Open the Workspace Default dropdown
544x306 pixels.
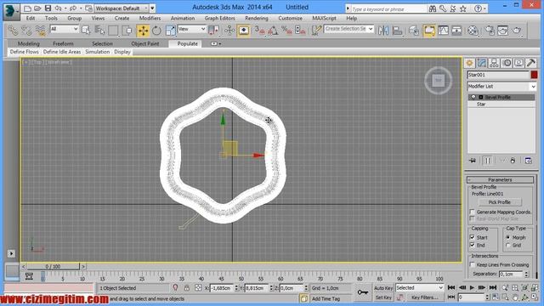point(121,8)
